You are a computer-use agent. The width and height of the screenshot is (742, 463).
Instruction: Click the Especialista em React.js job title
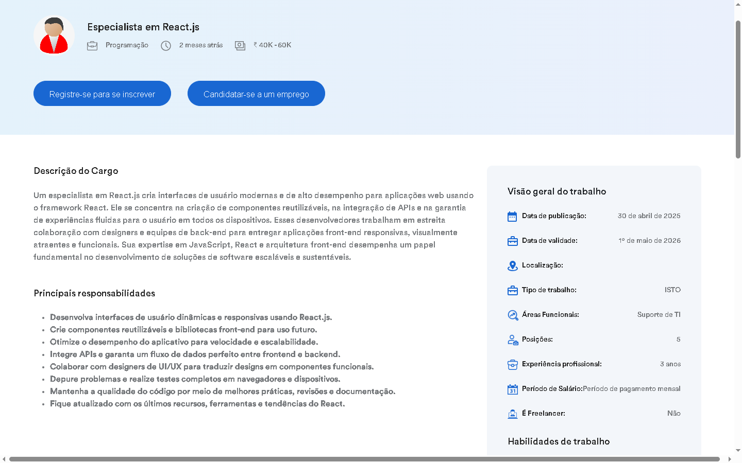tap(143, 27)
